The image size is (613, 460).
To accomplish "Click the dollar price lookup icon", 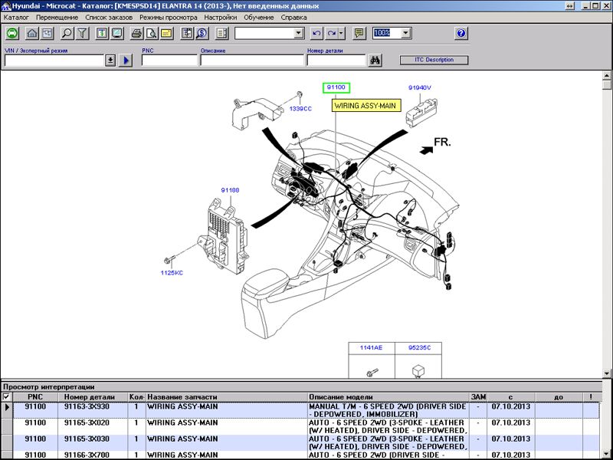I will [202, 33].
